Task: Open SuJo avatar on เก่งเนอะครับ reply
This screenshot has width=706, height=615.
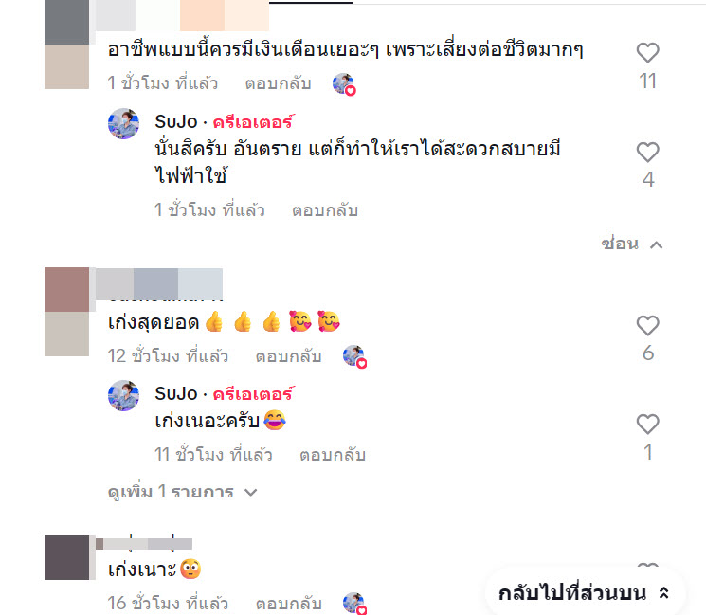Action: point(123,396)
